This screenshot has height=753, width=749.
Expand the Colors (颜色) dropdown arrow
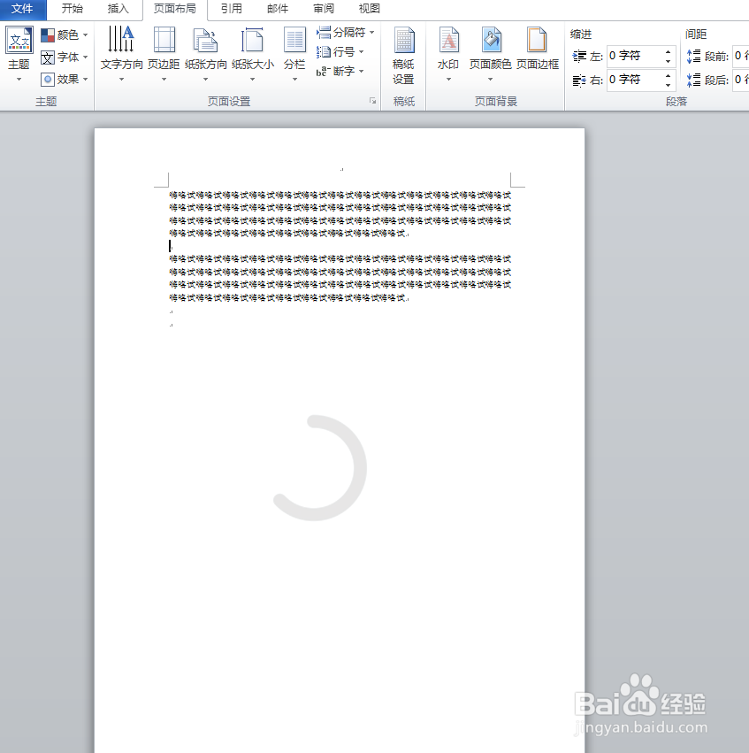(86, 35)
